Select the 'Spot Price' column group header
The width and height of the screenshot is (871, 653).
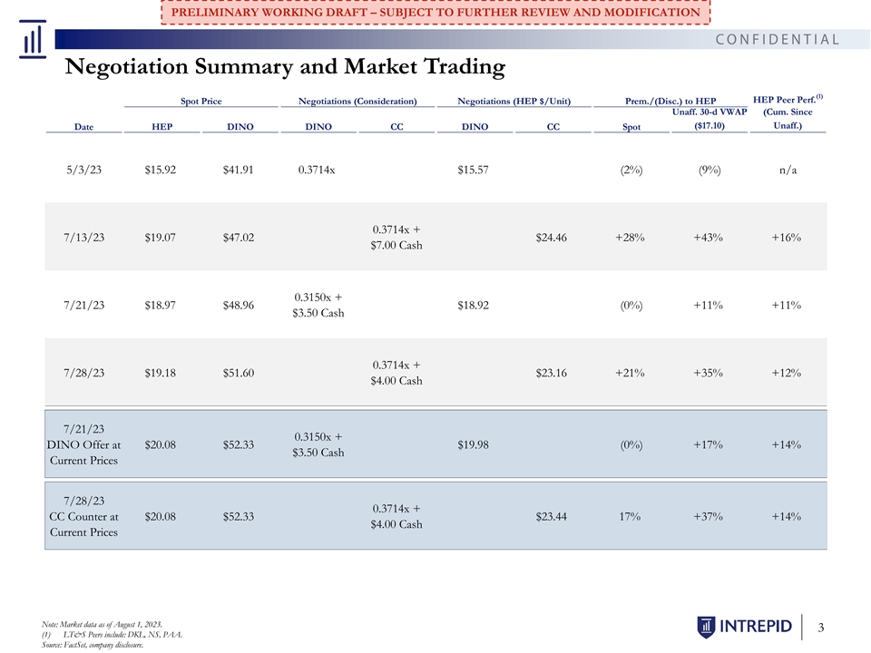click(201, 101)
